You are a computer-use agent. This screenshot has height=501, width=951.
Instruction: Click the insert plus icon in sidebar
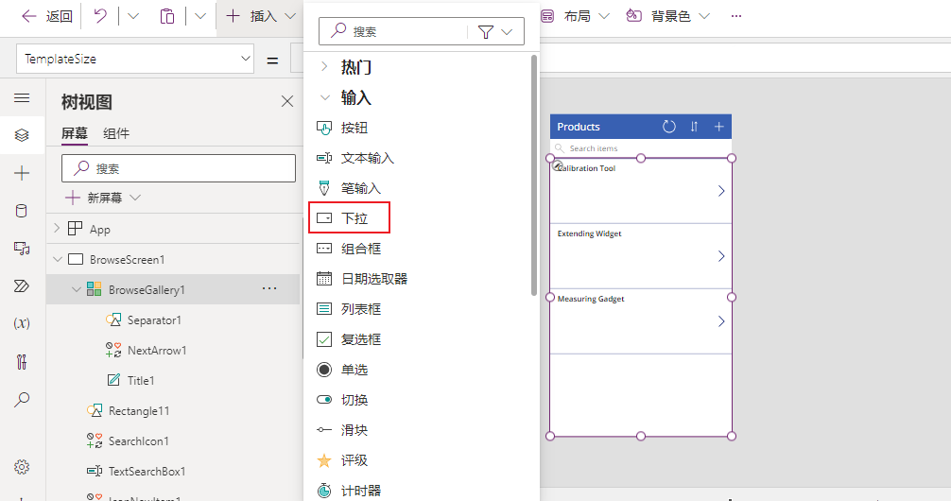22,173
